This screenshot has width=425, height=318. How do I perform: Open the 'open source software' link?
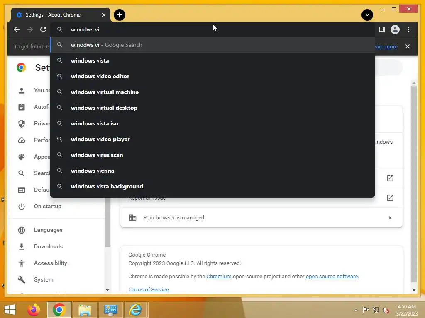pos(332,276)
